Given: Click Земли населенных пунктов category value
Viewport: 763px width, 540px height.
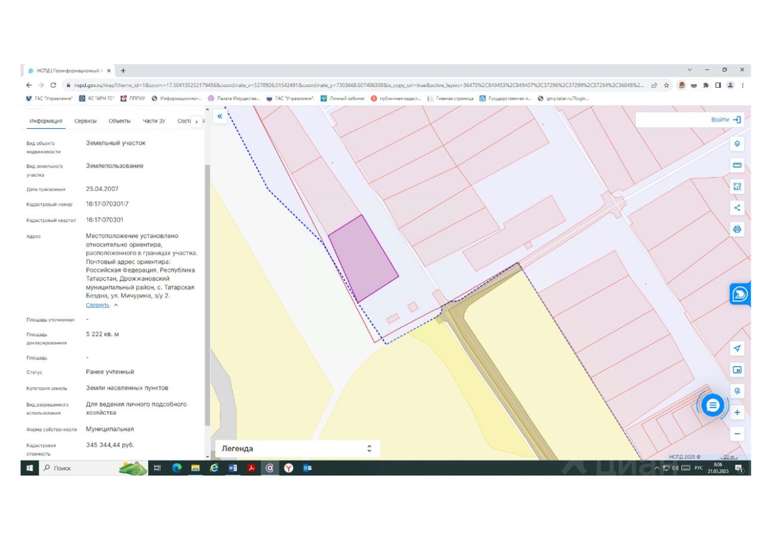Looking at the screenshot, I should click(x=127, y=388).
